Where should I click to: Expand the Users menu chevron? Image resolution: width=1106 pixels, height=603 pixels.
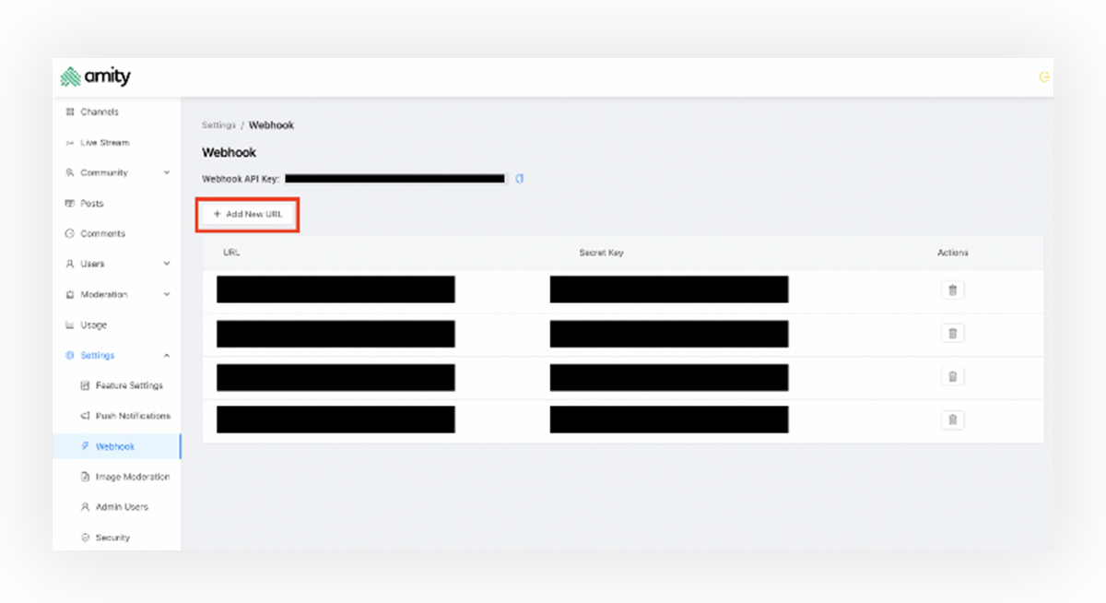point(167,264)
